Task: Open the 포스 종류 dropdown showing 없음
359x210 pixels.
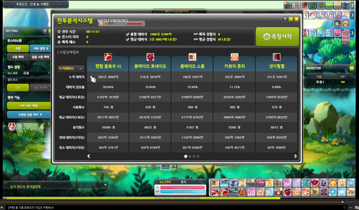Action: point(35,73)
